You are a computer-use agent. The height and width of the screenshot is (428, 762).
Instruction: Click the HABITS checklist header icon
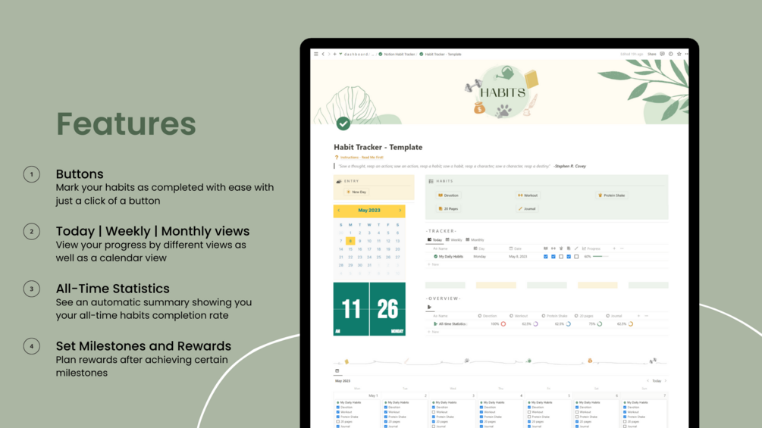[431, 181]
